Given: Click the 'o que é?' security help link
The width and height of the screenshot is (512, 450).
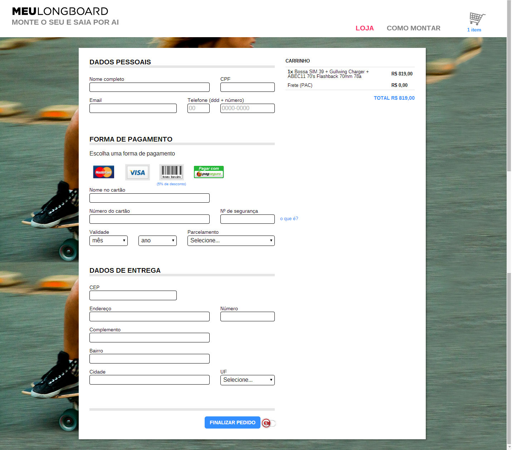Looking at the screenshot, I should tap(289, 219).
